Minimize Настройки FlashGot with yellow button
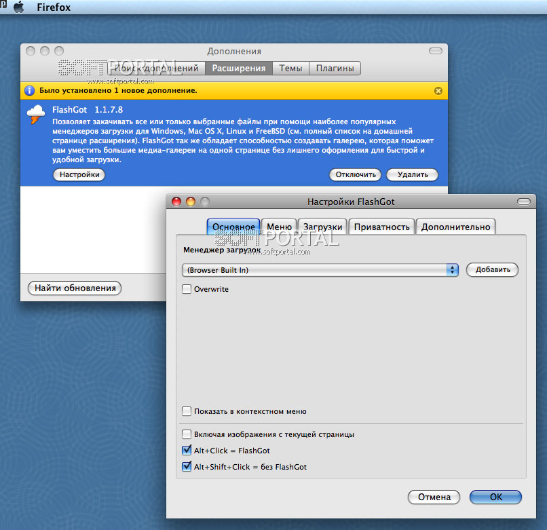547x530 pixels. pyautogui.click(x=191, y=202)
